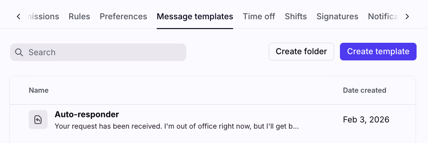The image size is (428, 143).
Task: Focus the Search templates field
Action: [104, 52]
